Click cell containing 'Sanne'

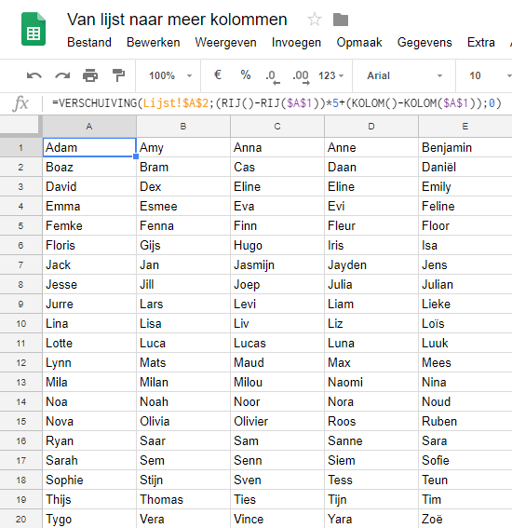pos(371,440)
